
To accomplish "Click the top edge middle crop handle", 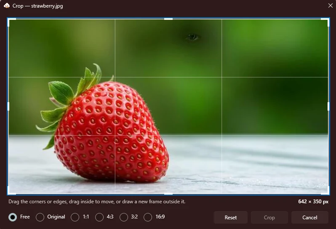I will [168, 19].
